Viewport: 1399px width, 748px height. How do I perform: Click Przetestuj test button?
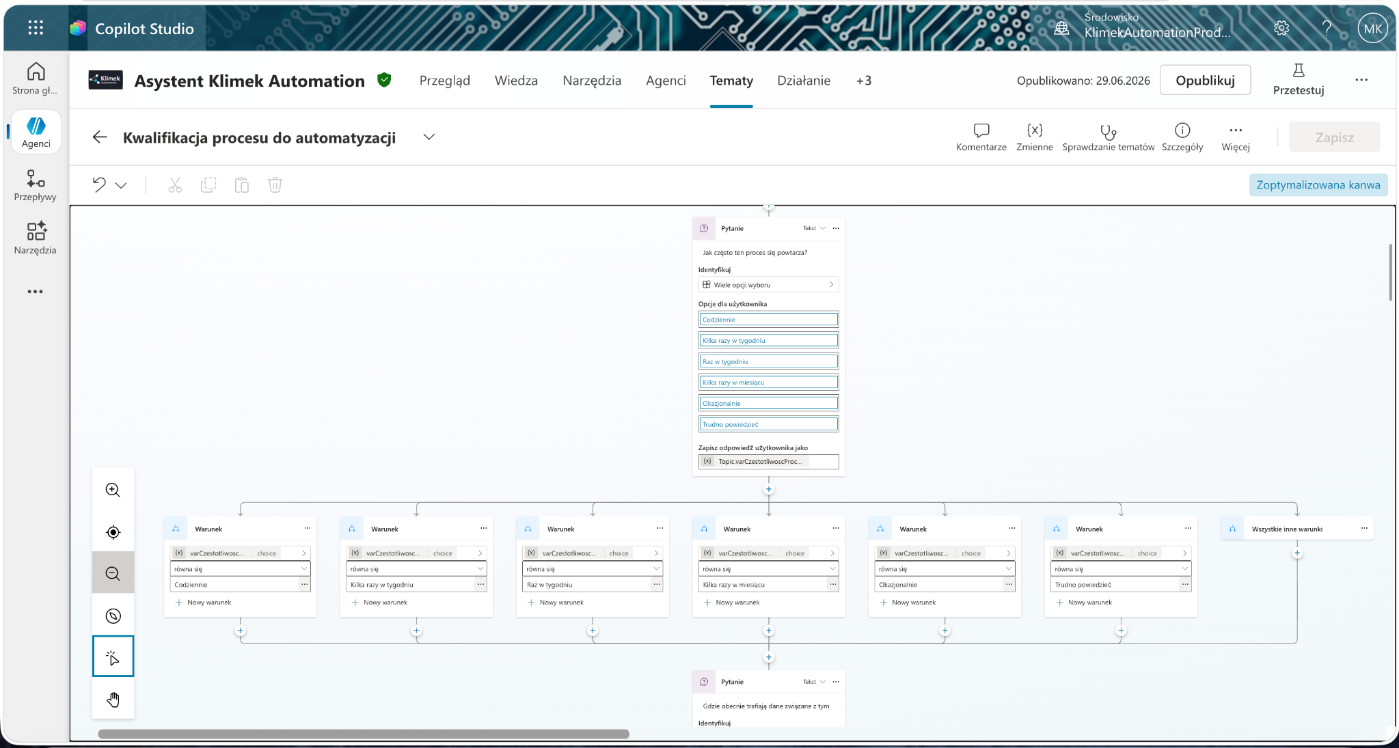[1298, 79]
